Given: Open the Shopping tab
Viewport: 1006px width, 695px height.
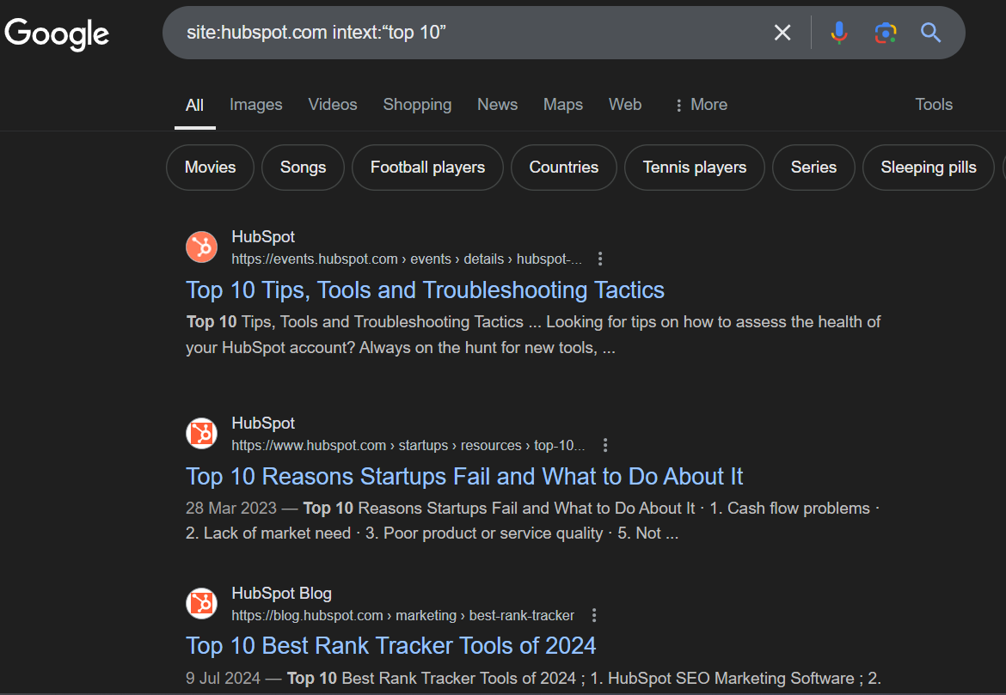Looking at the screenshot, I should point(417,105).
